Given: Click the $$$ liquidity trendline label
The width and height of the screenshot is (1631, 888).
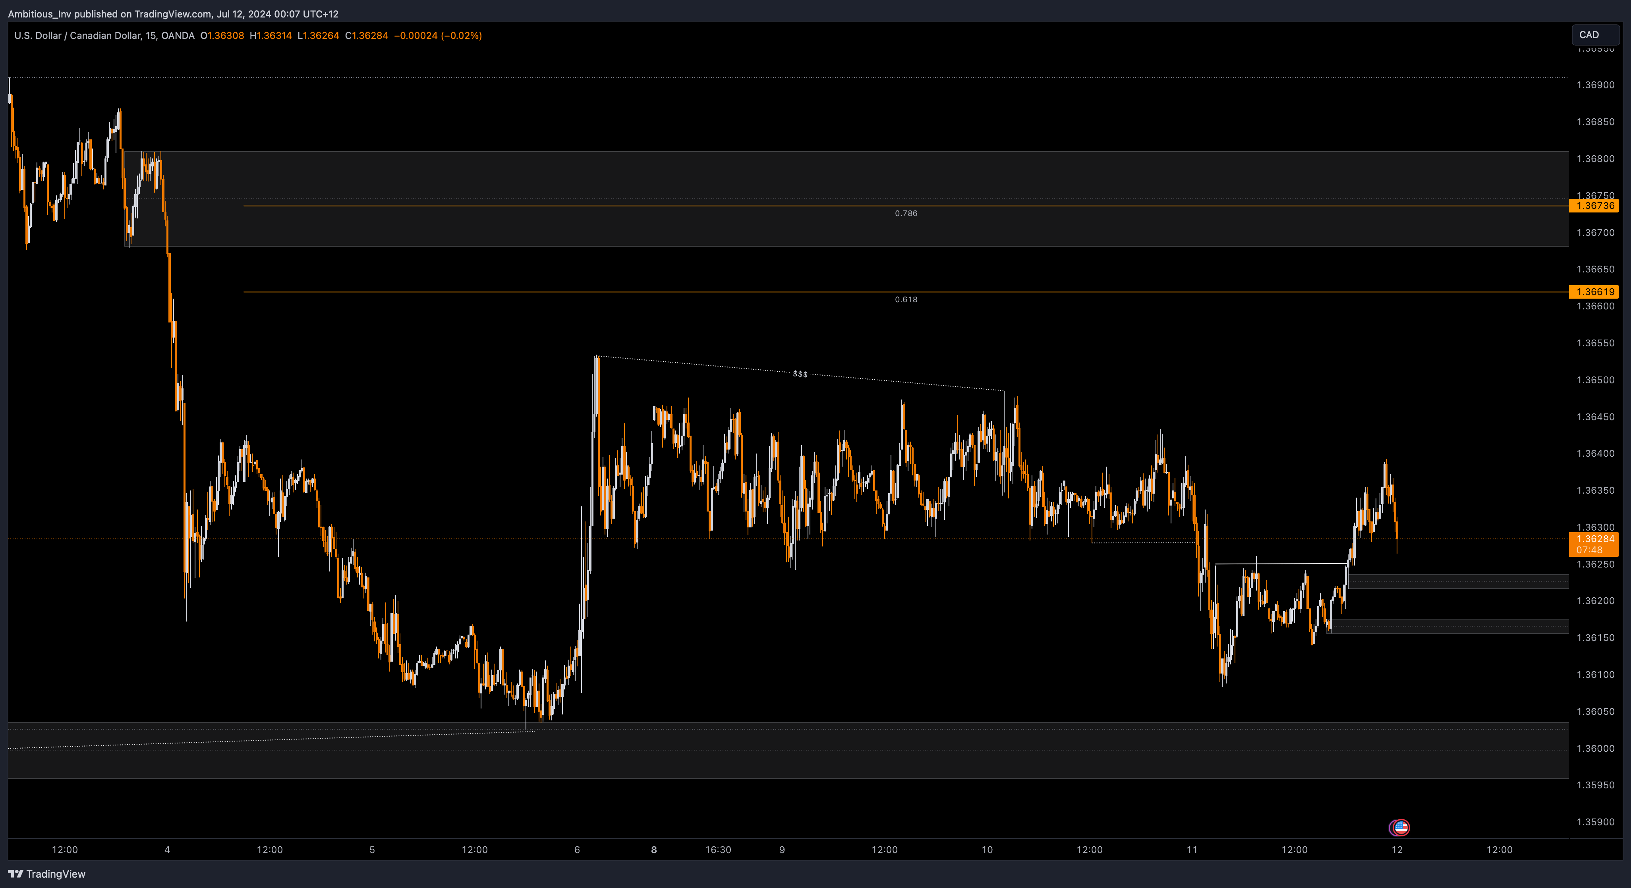Looking at the screenshot, I should 800,374.
